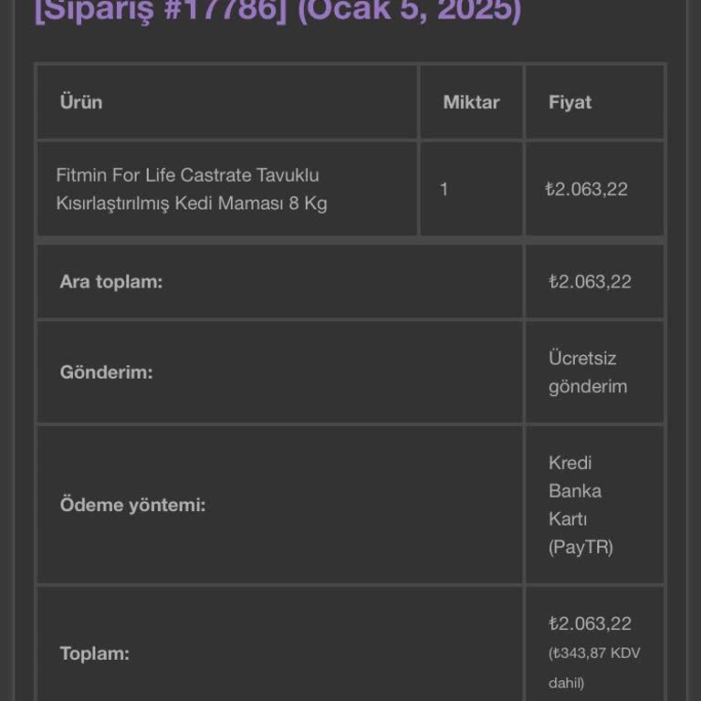This screenshot has width=701, height=701.
Task: Select the Gönderim label
Action: (106, 372)
